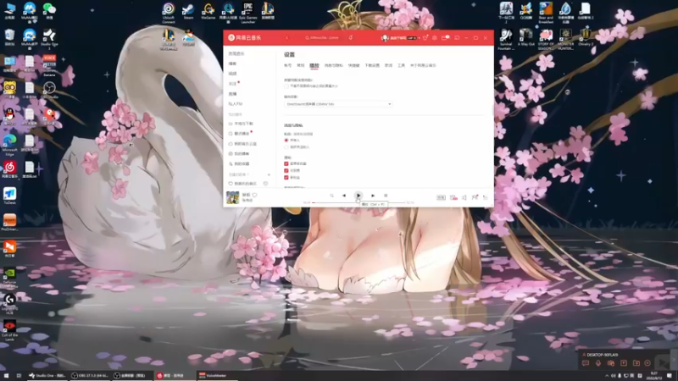Seek along the song progress bar

tap(358, 202)
